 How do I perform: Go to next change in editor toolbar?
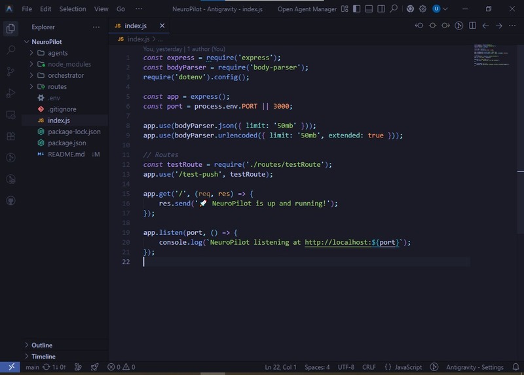[x=445, y=26]
